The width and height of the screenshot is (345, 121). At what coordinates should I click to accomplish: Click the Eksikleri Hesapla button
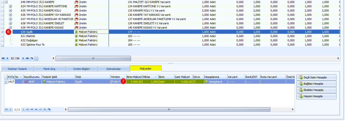[x=316, y=90]
